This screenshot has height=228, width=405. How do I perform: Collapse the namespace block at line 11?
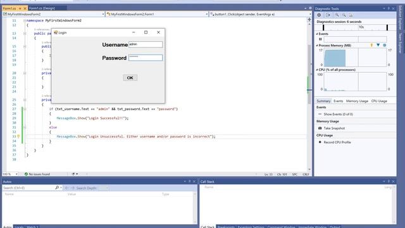pos(25,20)
